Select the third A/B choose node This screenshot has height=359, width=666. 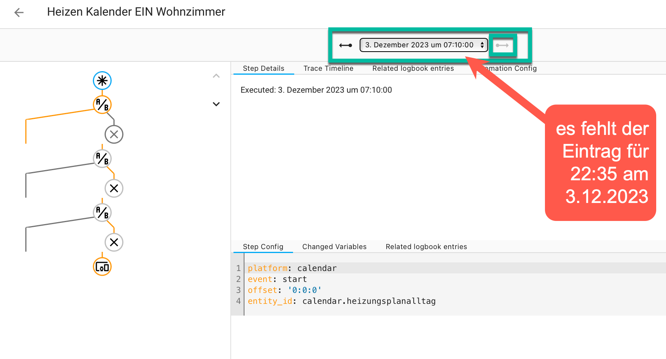(x=102, y=213)
